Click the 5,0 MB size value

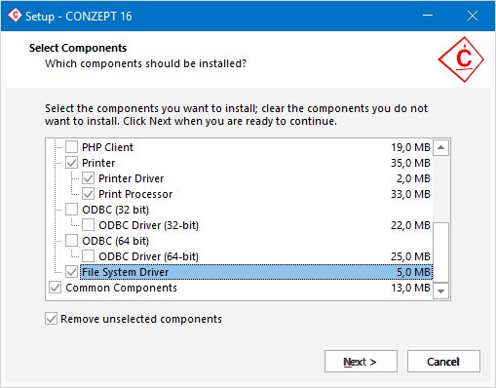pos(413,272)
